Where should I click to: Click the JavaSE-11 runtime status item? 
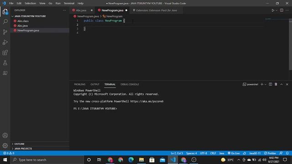(255, 153)
